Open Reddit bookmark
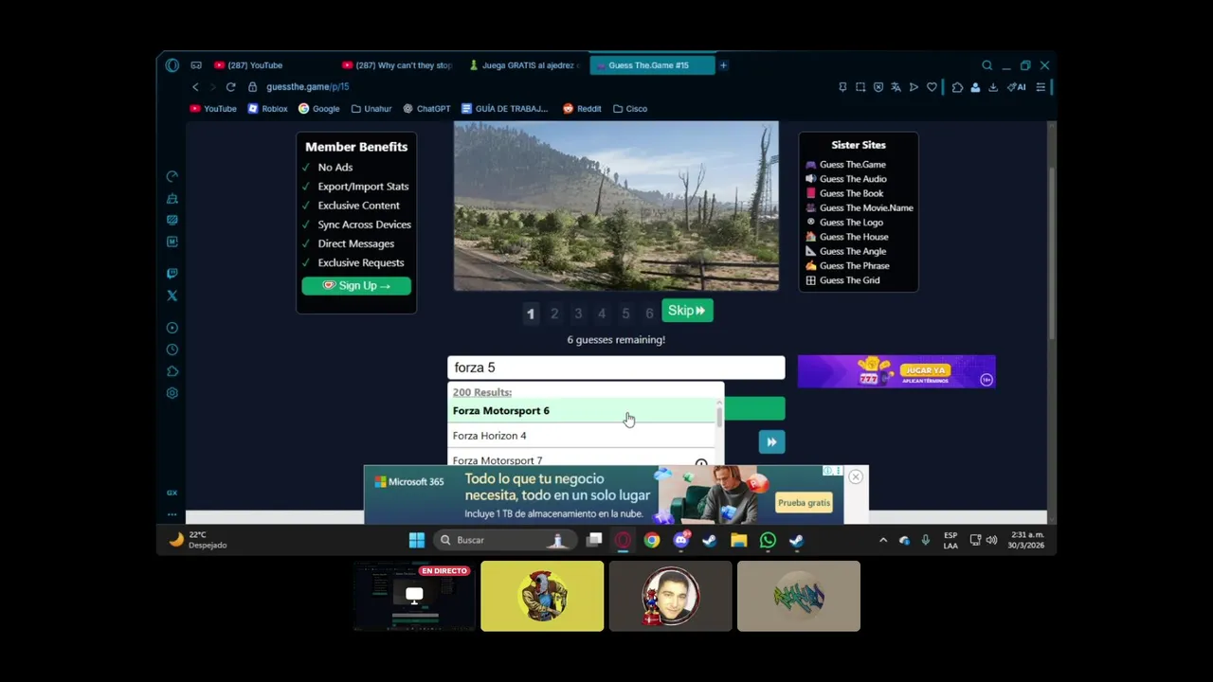Screen dimensions: 1213x682 pyautogui.click(x=582, y=109)
